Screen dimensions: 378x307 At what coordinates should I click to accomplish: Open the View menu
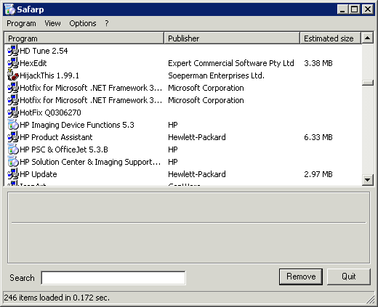(x=52, y=23)
